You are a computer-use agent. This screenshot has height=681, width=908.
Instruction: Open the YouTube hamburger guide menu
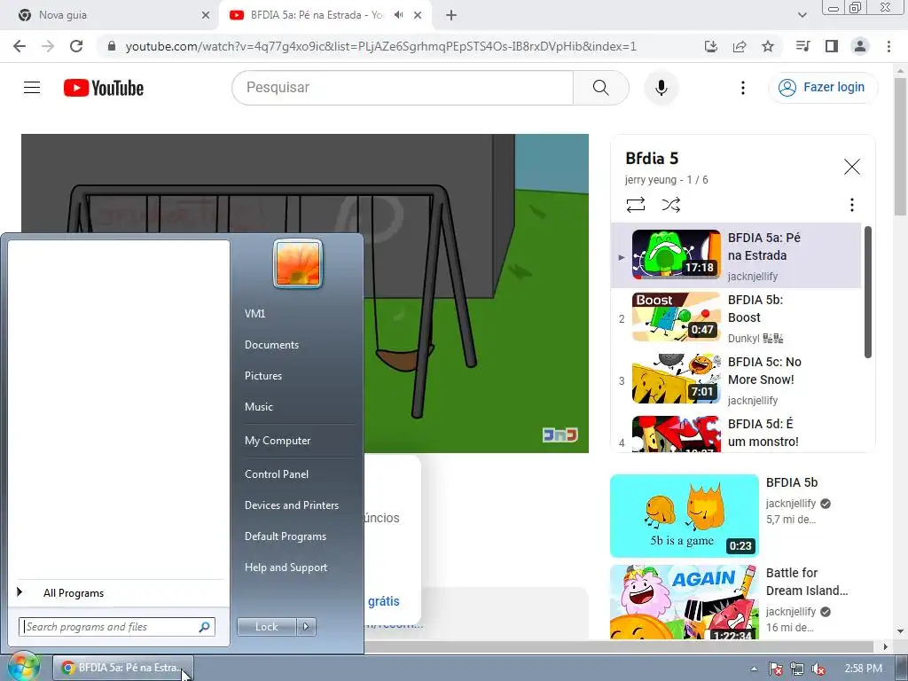pyautogui.click(x=32, y=88)
